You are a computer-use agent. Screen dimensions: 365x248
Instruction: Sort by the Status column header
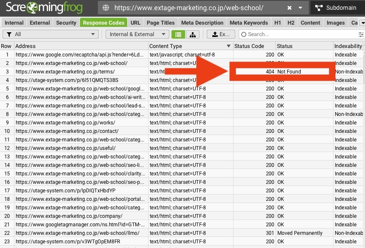[x=305, y=46]
